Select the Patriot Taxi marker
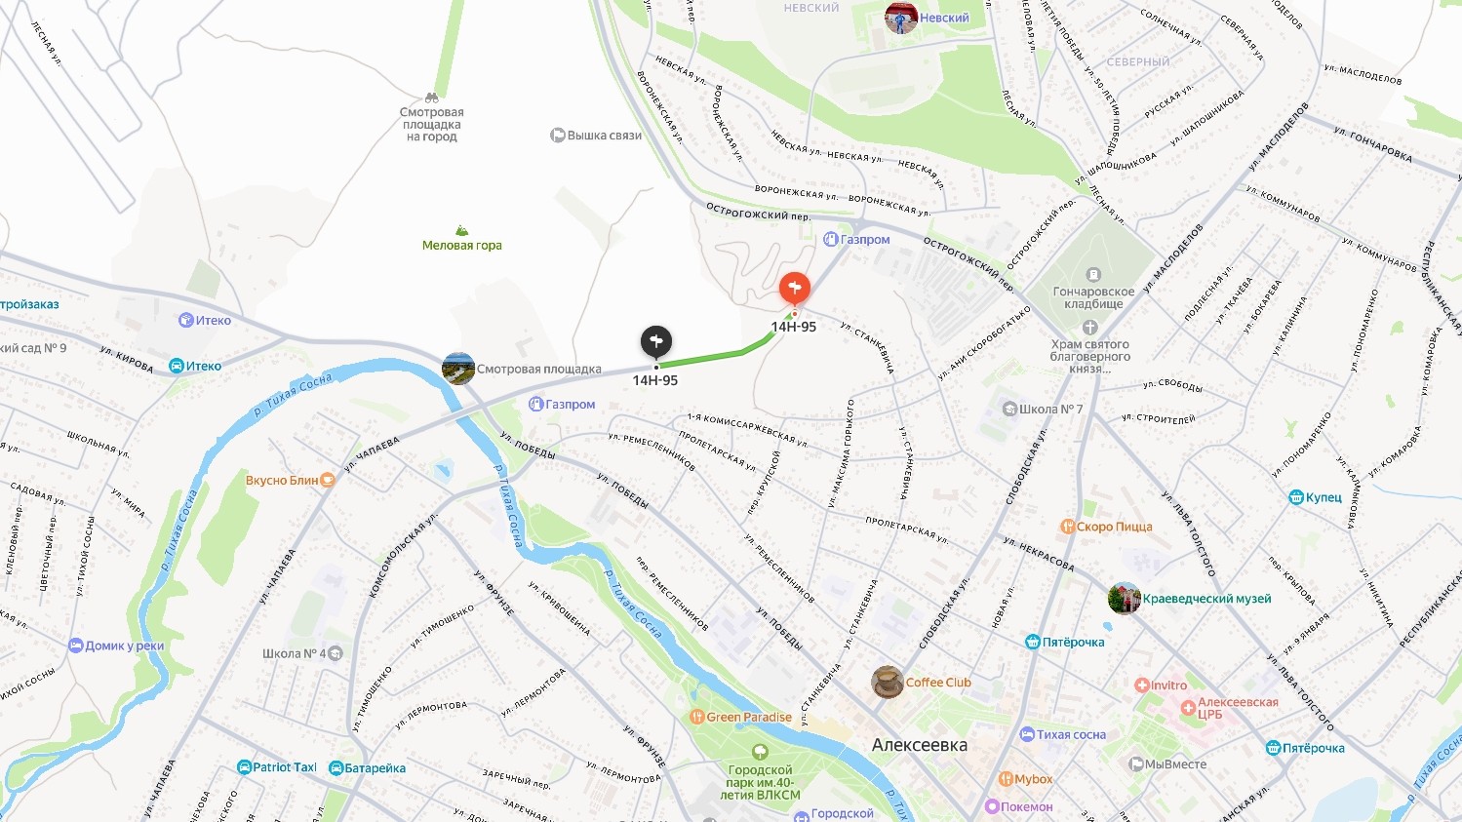This screenshot has height=822, width=1462. point(244,767)
